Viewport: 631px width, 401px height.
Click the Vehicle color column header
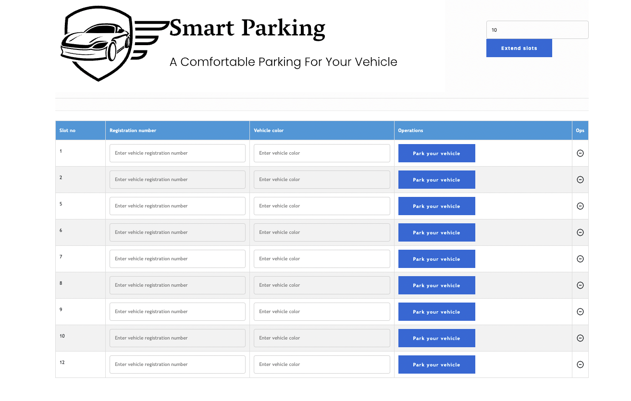322,131
